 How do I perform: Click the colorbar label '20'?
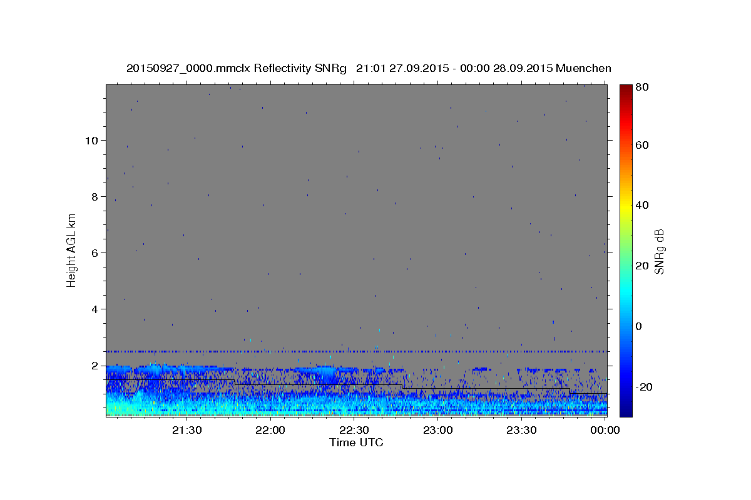pyautogui.click(x=641, y=266)
